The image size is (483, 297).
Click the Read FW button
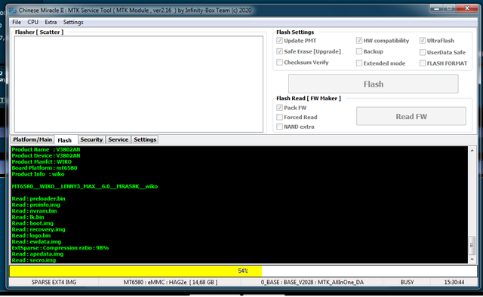click(411, 116)
